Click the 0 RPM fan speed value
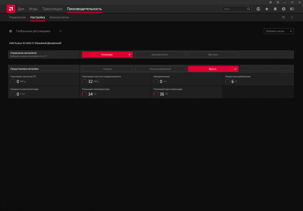The width and height of the screenshot is (303, 211). pos(21,94)
